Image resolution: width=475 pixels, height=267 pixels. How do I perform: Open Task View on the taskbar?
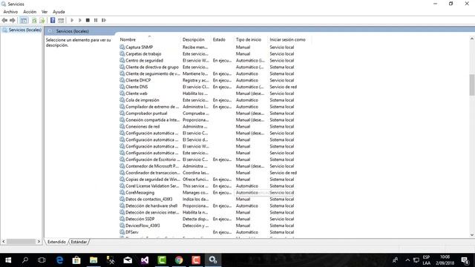pos(42,260)
